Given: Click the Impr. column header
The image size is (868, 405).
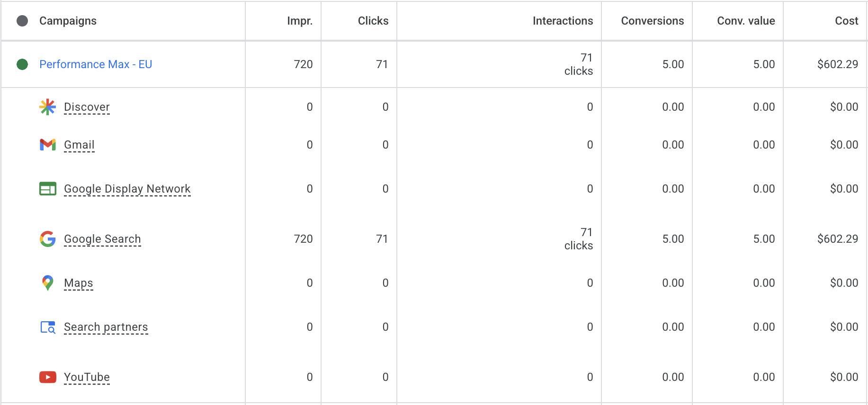Looking at the screenshot, I should pyautogui.click(x=300, y=21).
